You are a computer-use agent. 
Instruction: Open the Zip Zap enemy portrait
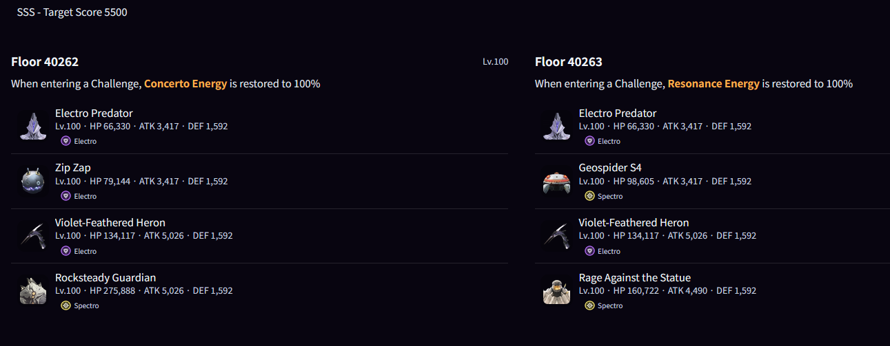[x=32, y=181]
